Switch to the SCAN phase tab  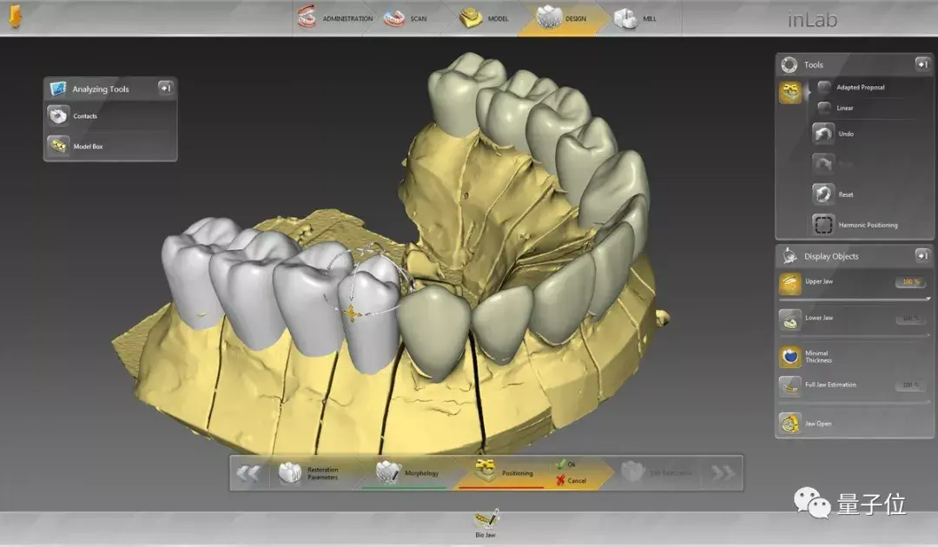pyautogui.click(x=406, y=18)
